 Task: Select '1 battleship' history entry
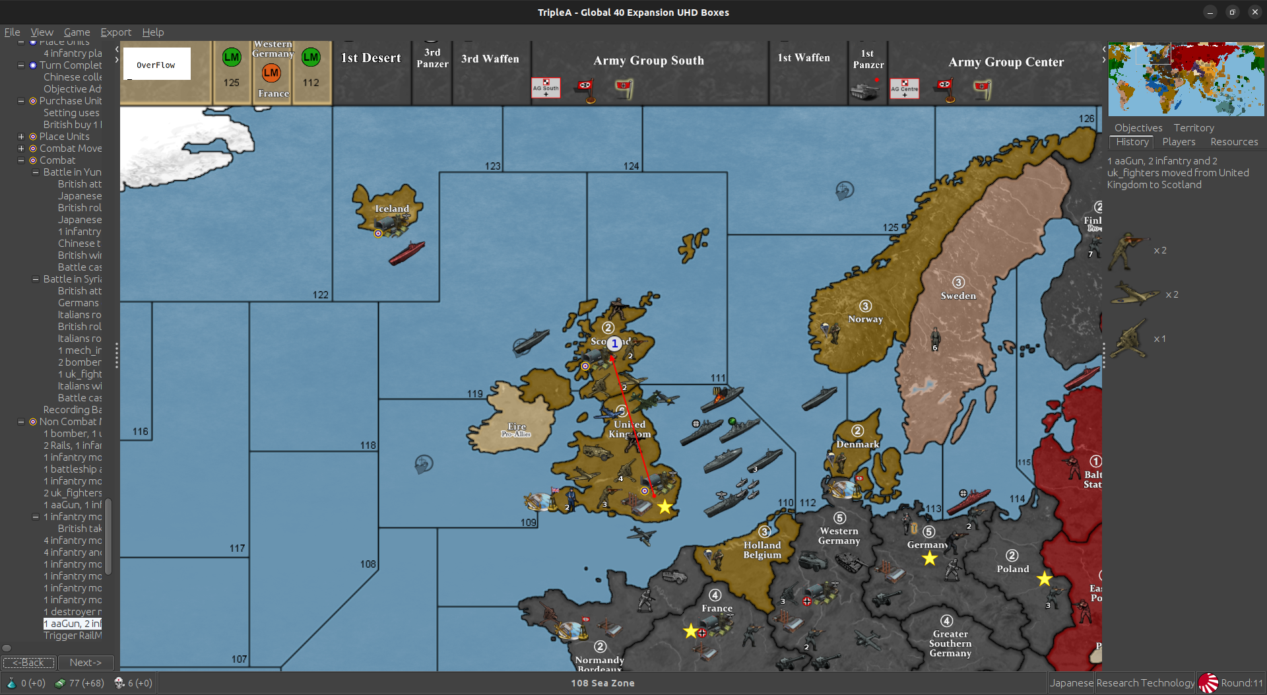click(73, 469)
